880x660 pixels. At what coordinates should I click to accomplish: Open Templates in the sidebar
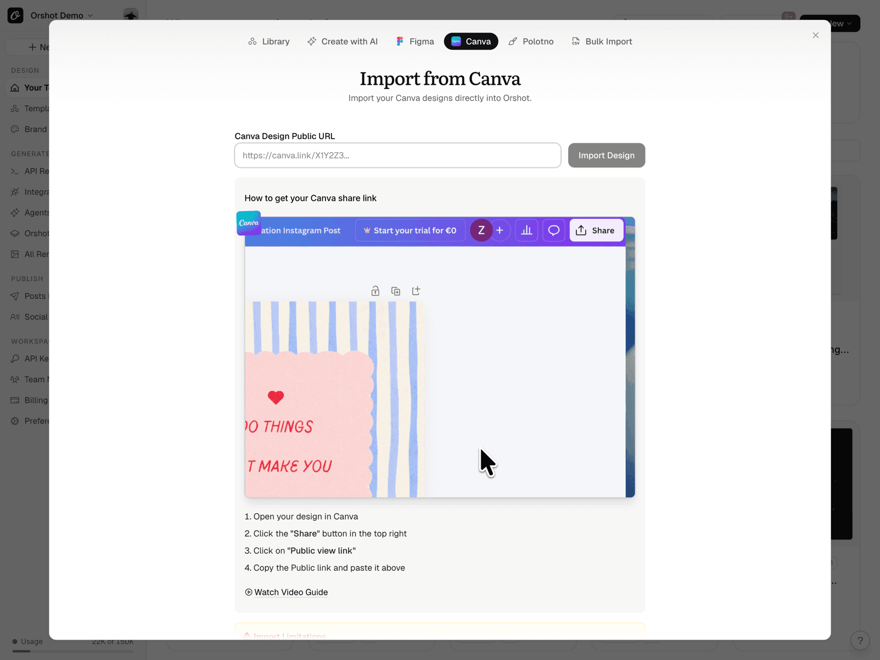point(30,108)
